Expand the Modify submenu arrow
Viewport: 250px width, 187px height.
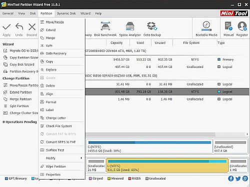[81, 158]
